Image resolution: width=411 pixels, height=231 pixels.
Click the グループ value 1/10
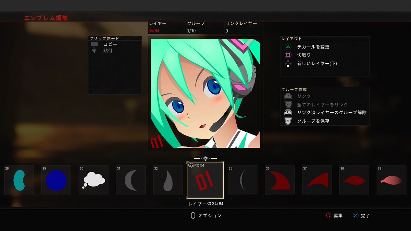(x=191, y=31)
